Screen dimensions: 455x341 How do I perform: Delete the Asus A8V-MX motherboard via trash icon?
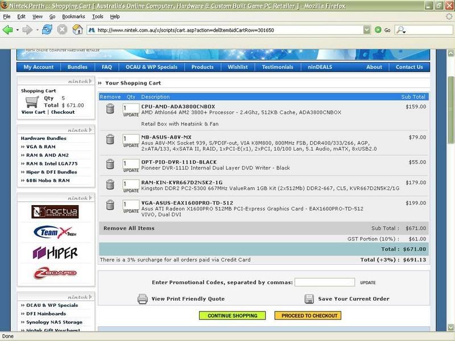click(110, 139)
